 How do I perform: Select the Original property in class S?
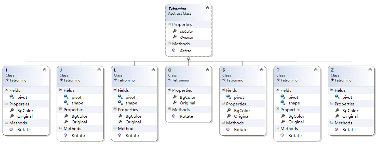click(x=241, y=116)
